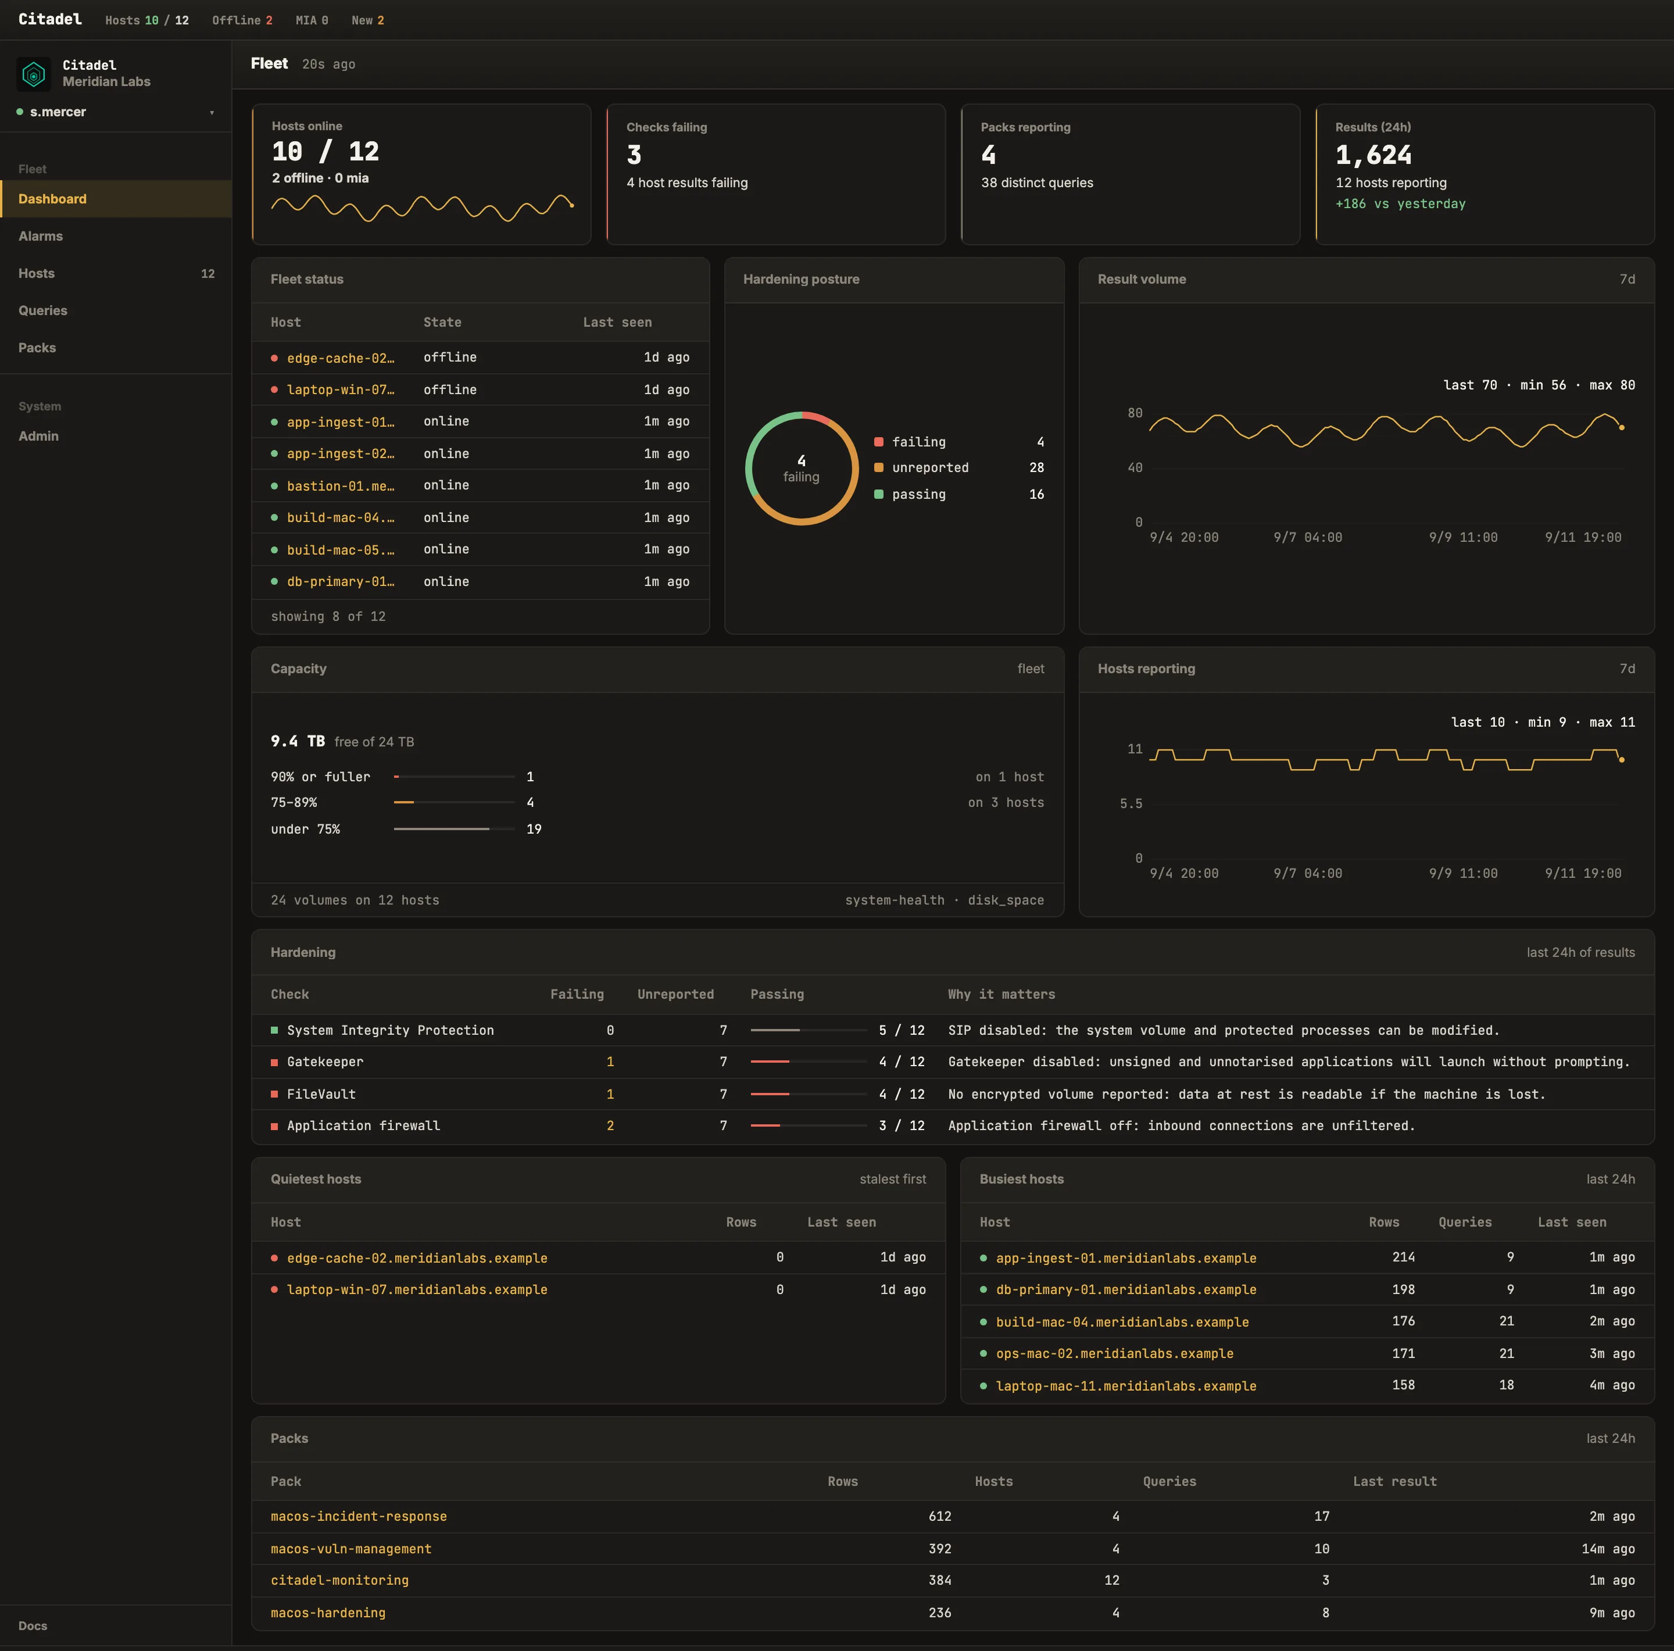Viewport: 1674px width, 1651px height.
Task: Click the orange unreported legend swatch
Action: pyautogui.click(x=879, y=467)
